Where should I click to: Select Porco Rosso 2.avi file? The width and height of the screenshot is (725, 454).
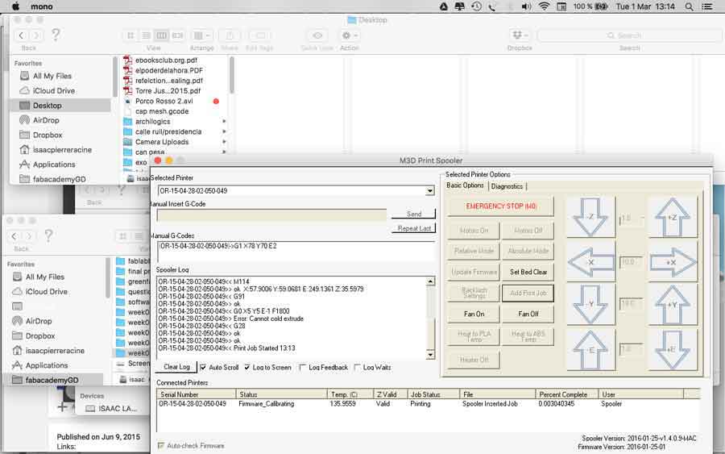(164, 101)
